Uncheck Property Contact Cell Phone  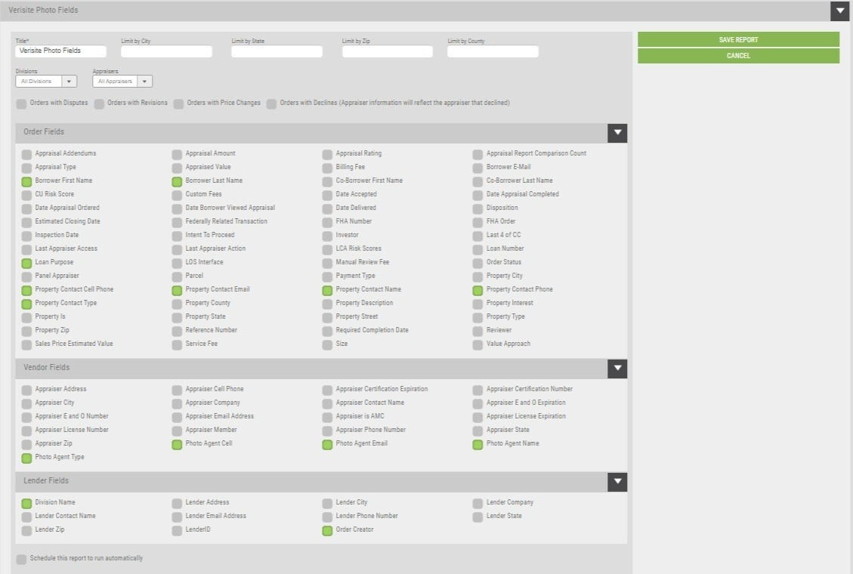point(26,290)
